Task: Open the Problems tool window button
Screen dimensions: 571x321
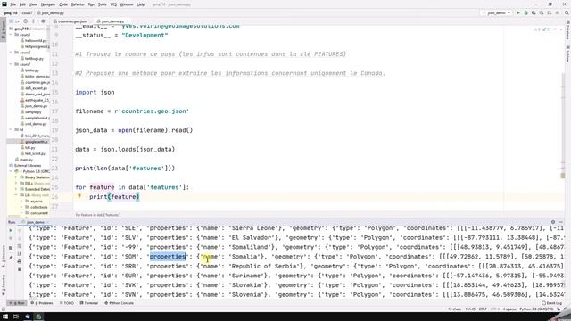Action: tap(42, 303)
